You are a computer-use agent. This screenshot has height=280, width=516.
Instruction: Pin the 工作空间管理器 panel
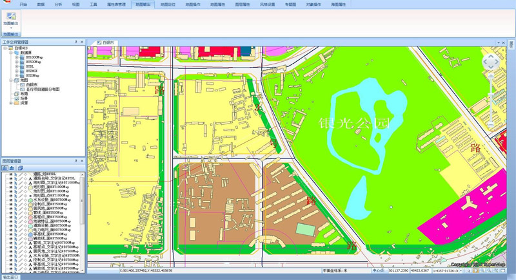76,42
